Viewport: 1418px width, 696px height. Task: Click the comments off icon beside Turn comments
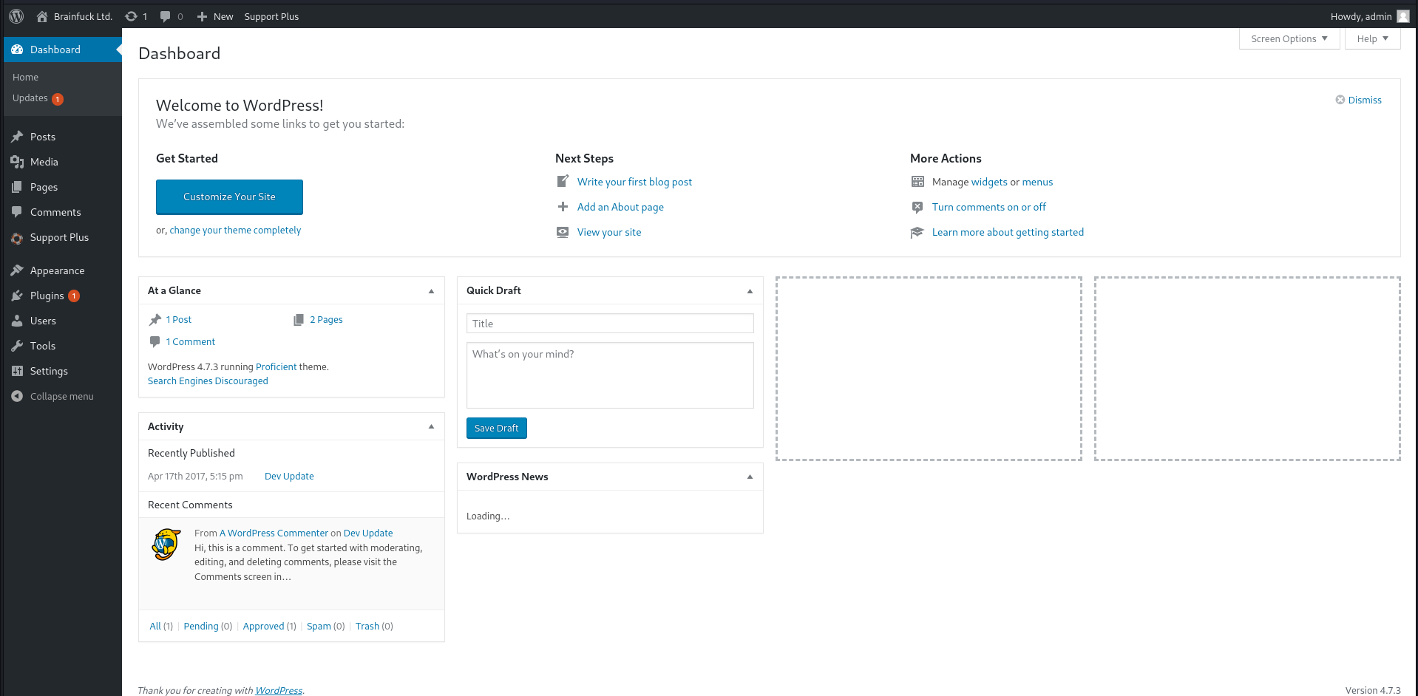click(x=917, y=207)
